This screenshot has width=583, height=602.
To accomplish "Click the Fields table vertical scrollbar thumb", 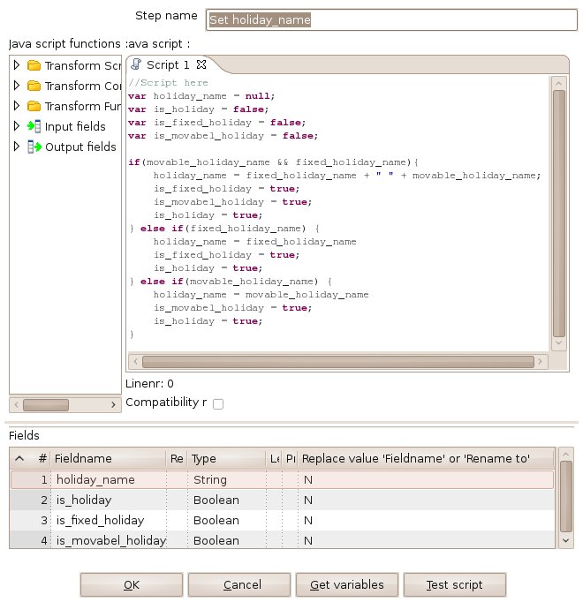I will 565,497.
